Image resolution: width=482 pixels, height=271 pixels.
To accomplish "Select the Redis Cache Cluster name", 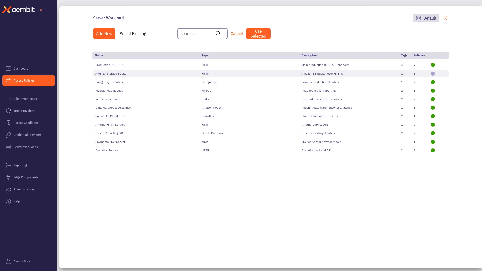I will (x=109, y=99).
